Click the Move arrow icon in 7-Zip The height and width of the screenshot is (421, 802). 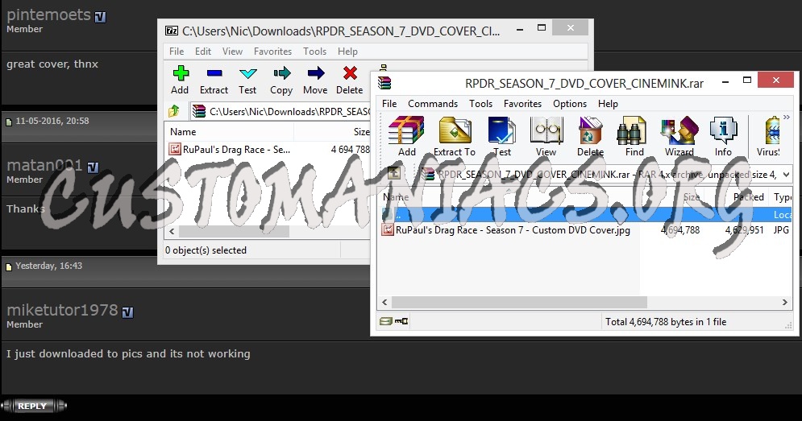(x=316, y=73)
